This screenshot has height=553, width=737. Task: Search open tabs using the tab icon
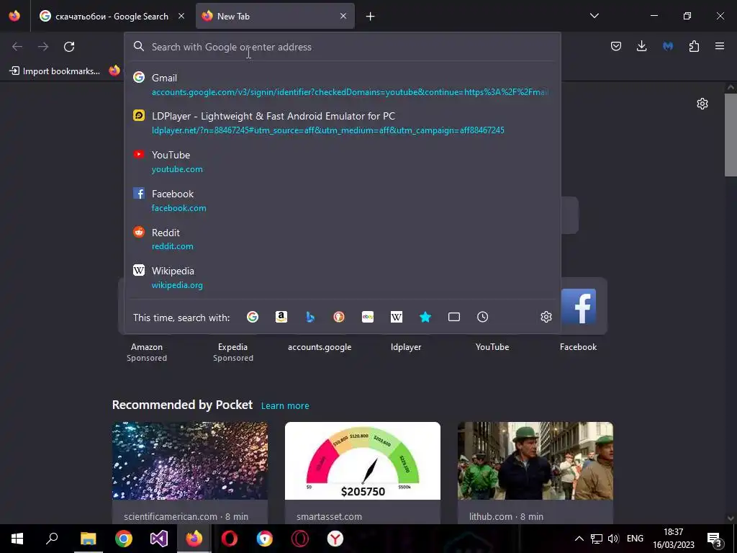454,317
